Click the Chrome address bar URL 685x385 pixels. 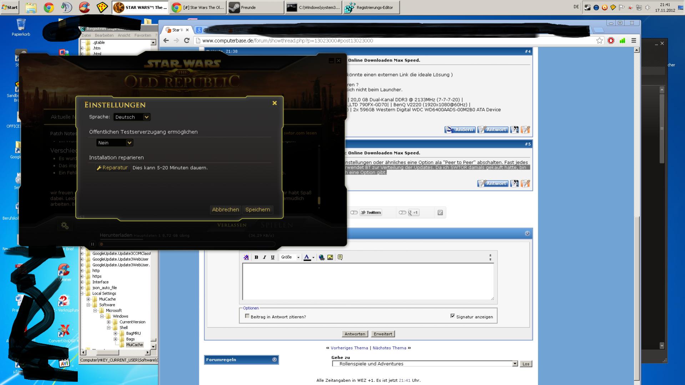coord(287,41)
